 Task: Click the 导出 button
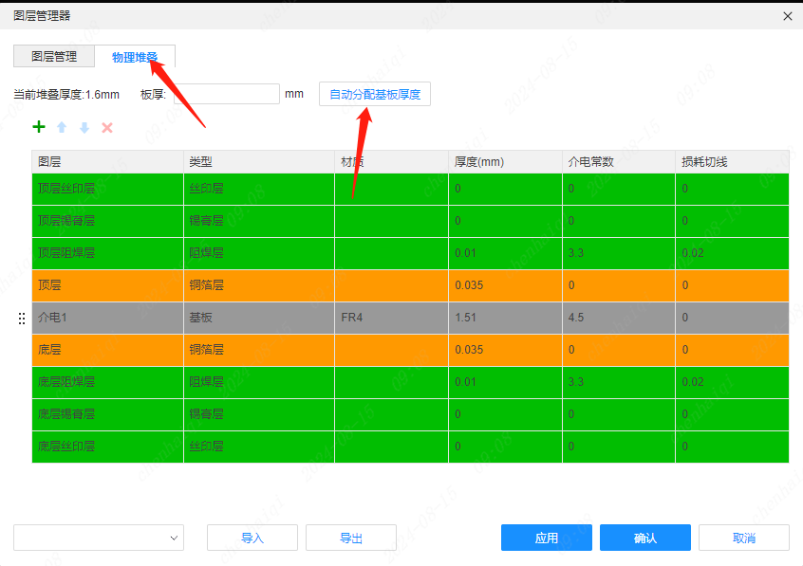[351, 538]
